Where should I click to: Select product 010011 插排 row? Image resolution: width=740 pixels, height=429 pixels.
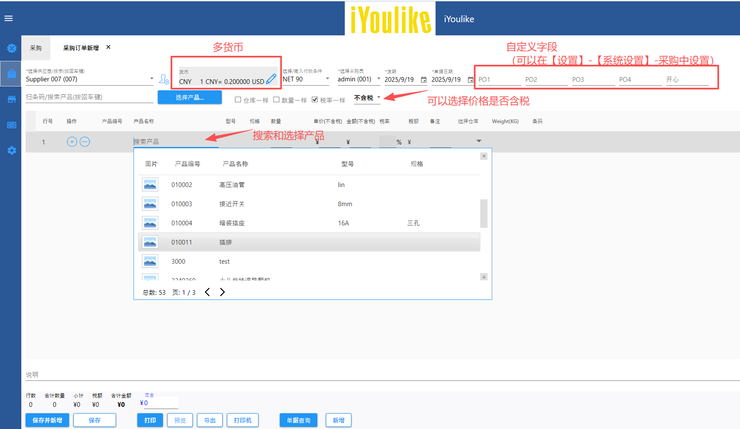click(x=309, y=242)
